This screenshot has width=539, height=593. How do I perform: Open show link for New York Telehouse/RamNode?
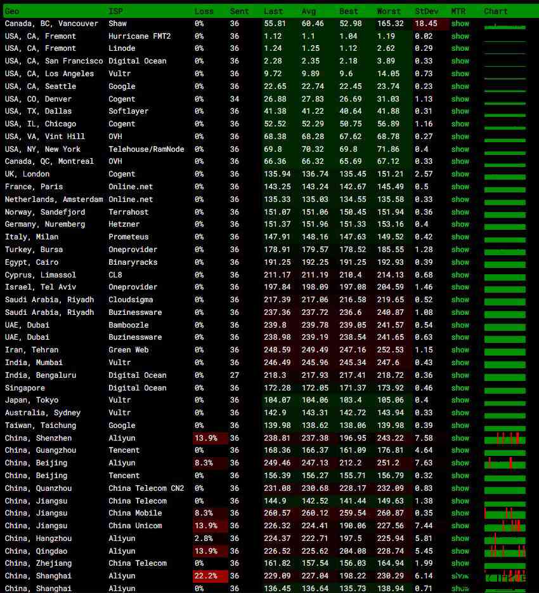460,149
